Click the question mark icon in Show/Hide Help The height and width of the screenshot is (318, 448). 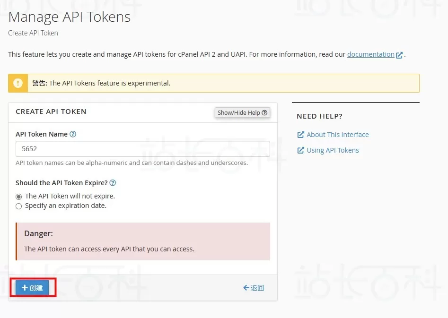tap(264, 112)
